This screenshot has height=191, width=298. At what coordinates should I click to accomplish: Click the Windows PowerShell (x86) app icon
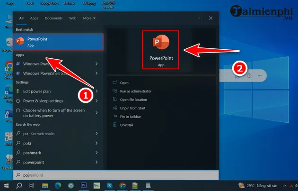pyautogui.click(x=18, y=73)
